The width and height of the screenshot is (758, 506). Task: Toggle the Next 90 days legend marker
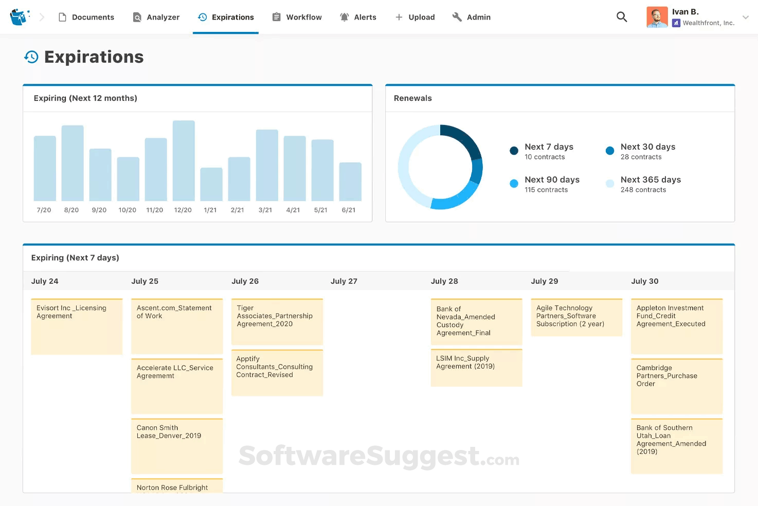click(513, 184)
